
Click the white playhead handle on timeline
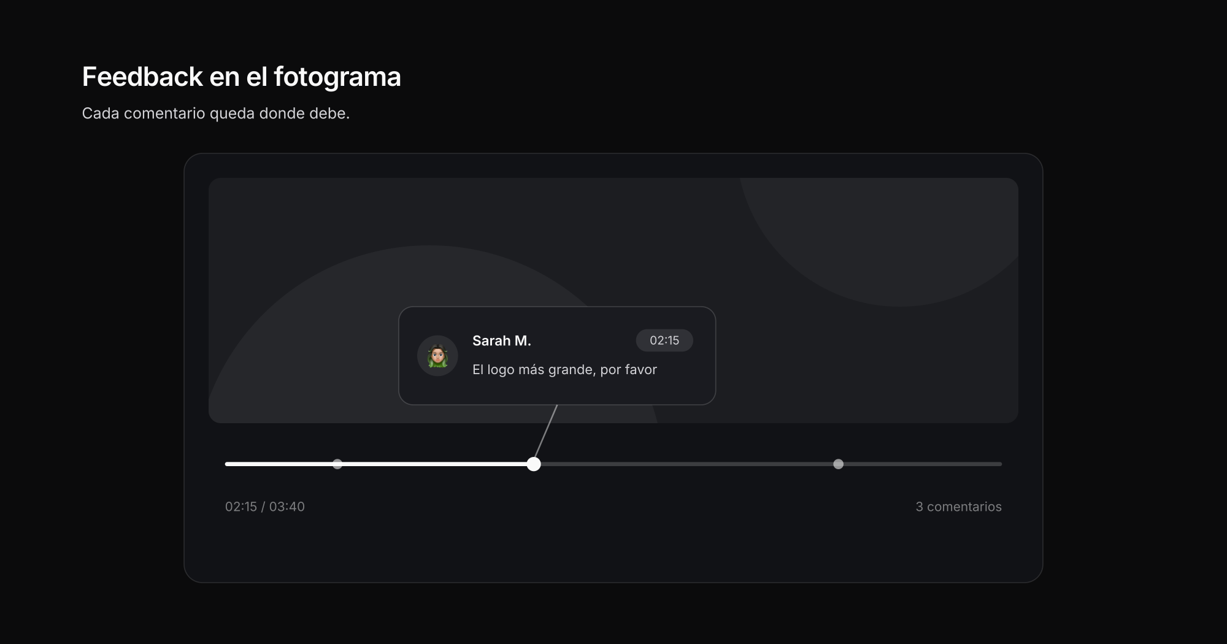pyautogui.click(x=534, y=464)
